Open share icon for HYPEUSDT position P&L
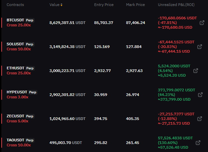 tap(200, 95)
